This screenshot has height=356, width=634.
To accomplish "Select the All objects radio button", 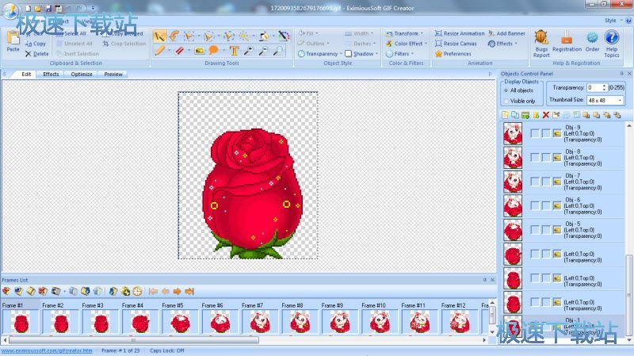I will pos(507,90).
